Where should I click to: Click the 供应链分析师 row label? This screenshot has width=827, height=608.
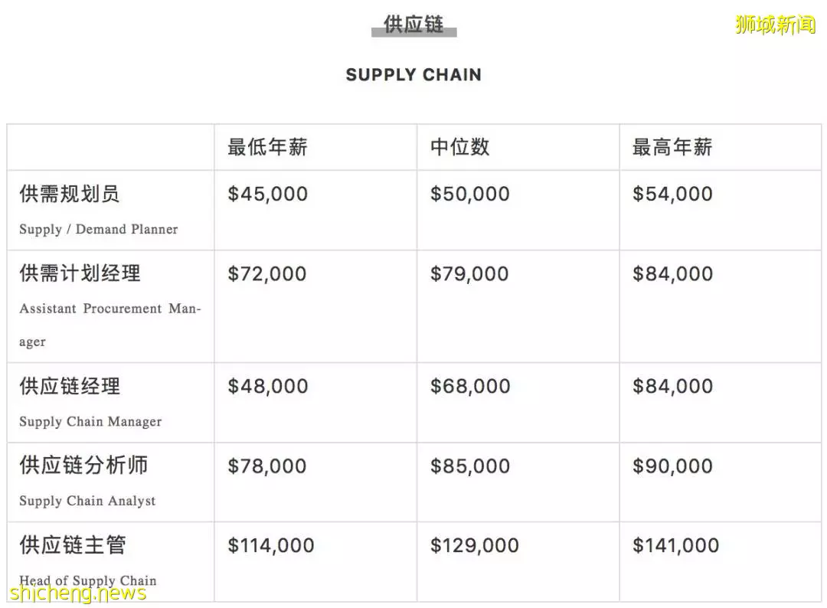[83, 465]
